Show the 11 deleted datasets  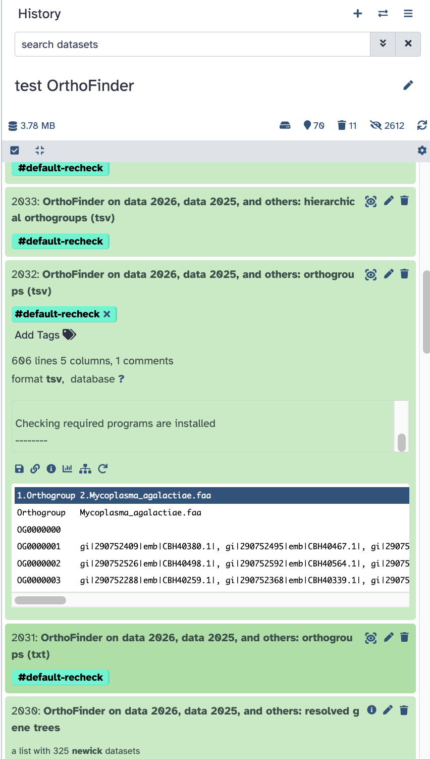point(347,125)
